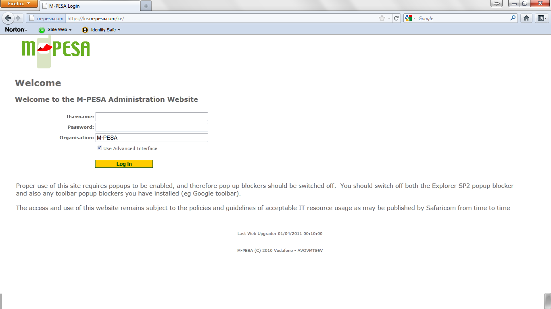Reload the M-PESA login page

click(x=397, y=18)
